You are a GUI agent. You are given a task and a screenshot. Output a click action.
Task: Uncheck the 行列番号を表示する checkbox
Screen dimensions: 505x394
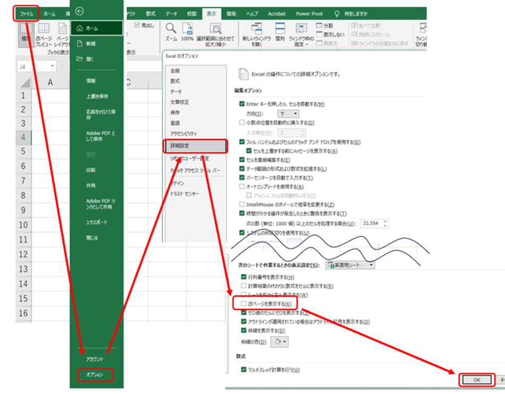tap(243, 277)
